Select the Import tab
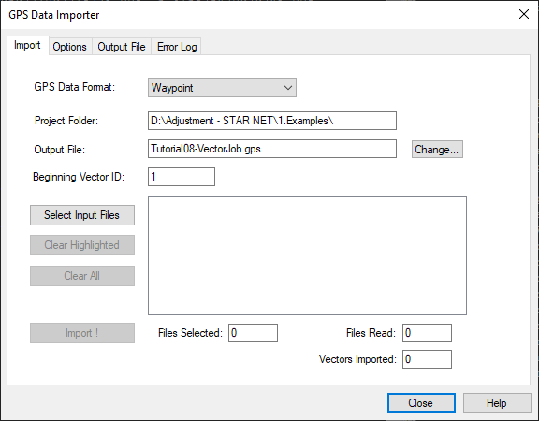This screenshot has width=539, height=421. pos(27,45)
